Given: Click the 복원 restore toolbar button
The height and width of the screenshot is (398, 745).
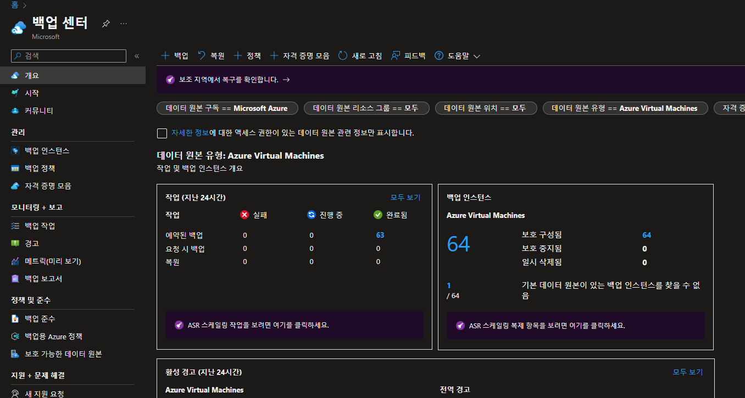Looking at the screenshot, I should tap(211, 55).
